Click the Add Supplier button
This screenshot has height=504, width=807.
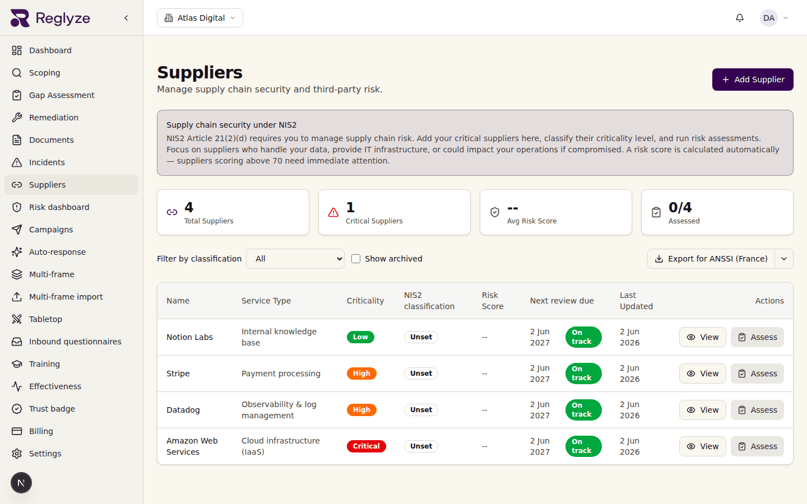(x=753, y=80)
